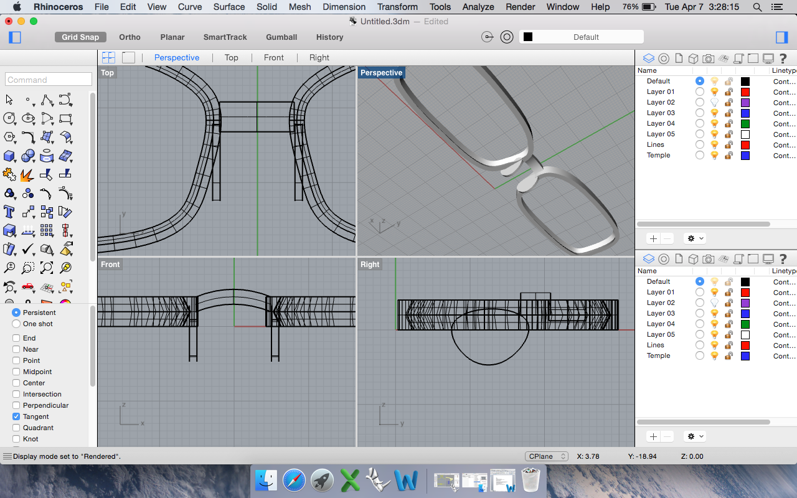Choose the Text object tool
The image size is (797, 498).
click(9, 212)
